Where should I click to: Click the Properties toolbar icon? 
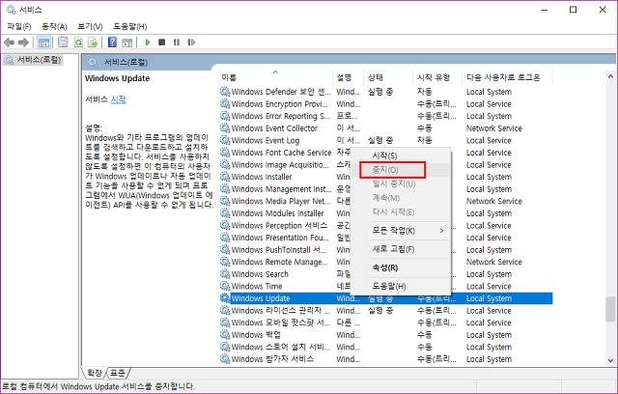[63, 42]
